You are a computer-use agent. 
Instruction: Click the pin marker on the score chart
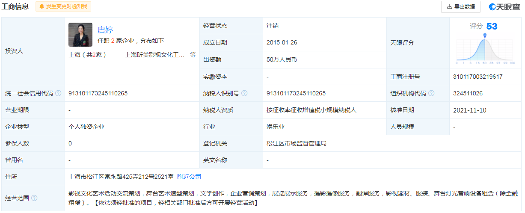pos(485,36)
